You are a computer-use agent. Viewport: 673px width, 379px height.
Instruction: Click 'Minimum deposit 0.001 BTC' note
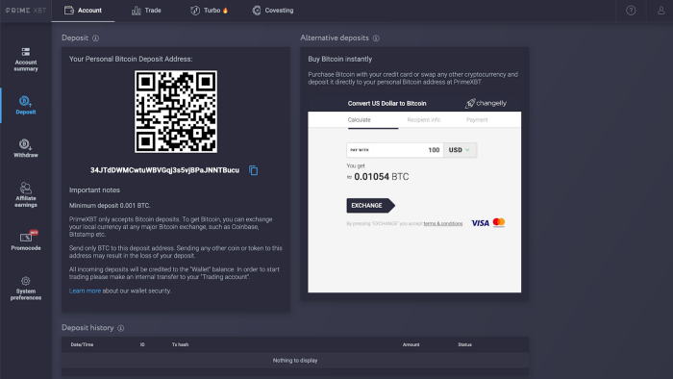[110, 206]
